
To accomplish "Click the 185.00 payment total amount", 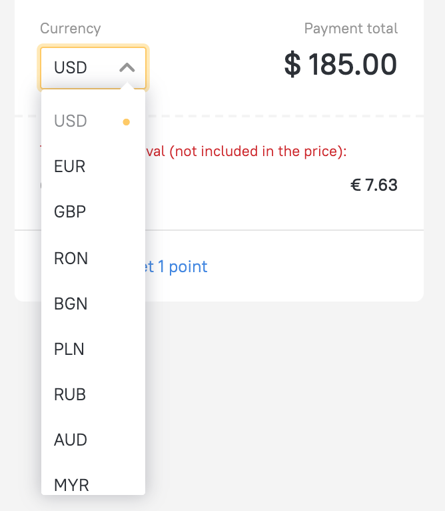I will click(352, 65).
